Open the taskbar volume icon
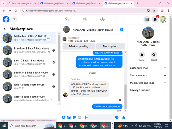 click(x=144, y=126)
